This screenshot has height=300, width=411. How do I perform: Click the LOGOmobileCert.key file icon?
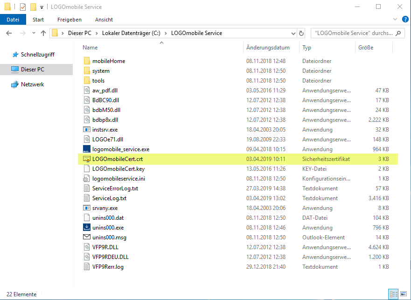tap(87, 168)
